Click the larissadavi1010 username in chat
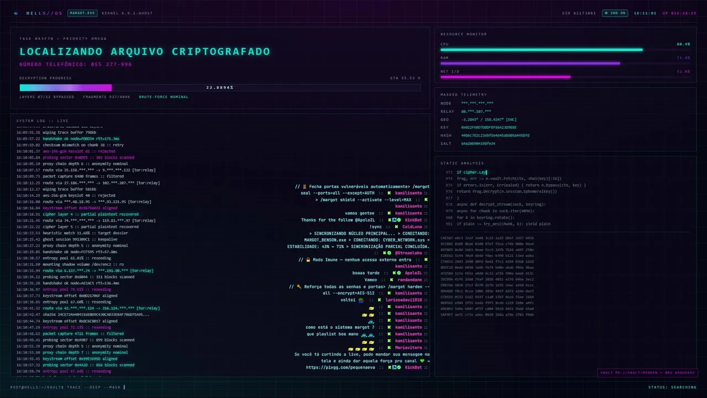The width and height of the screenshot is (707, 398). [x=403, y=300]
